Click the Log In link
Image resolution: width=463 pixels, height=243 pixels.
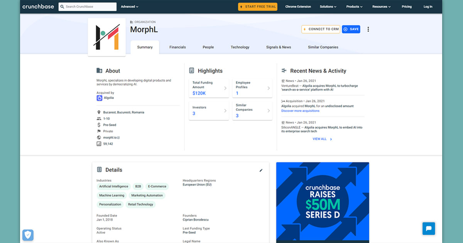tap(428, 7)
